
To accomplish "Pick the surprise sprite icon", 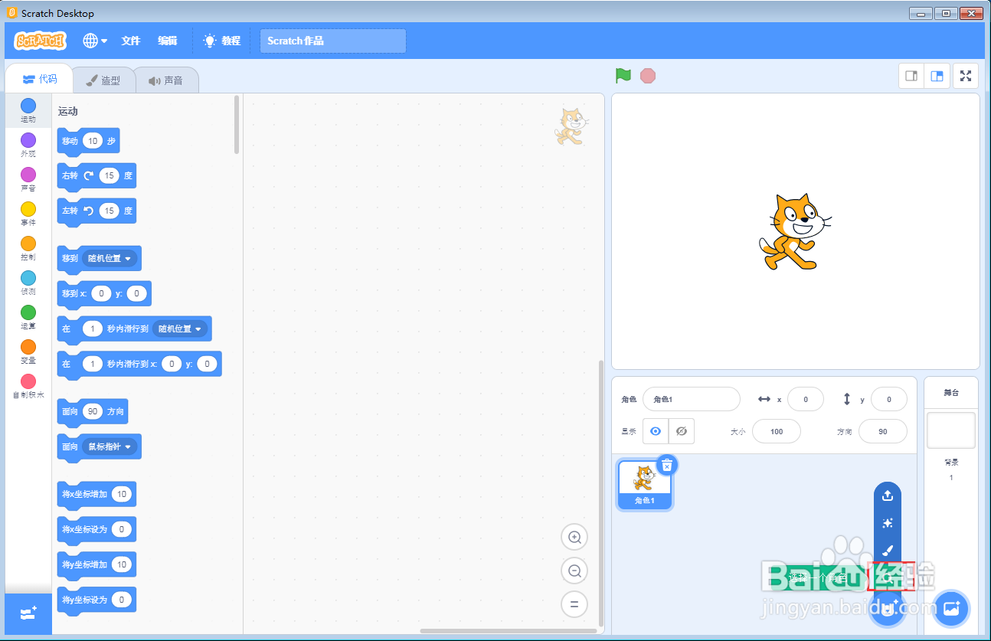I will tap(888, 523).
